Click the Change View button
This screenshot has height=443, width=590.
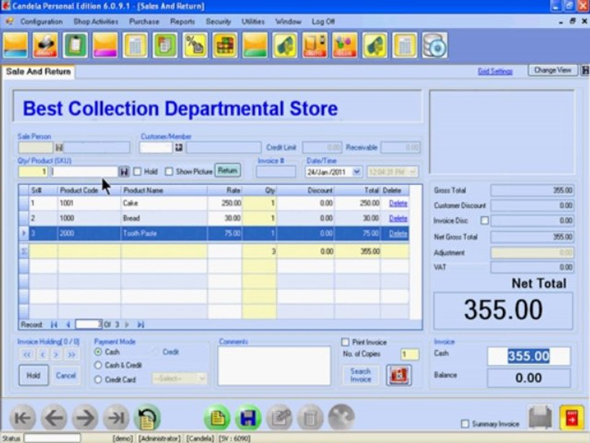click(553, 70)
